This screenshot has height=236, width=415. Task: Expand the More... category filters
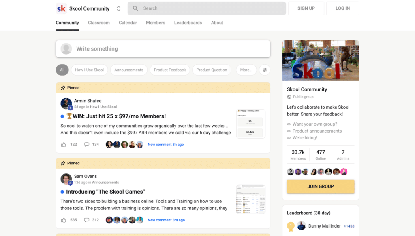tap(246, 70)
